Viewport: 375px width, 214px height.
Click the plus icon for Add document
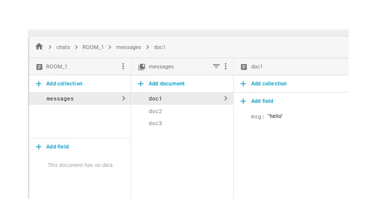pyautogui.click(x=141, y=83)
